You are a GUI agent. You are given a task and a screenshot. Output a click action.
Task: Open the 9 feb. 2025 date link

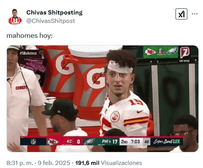(54, 163)
